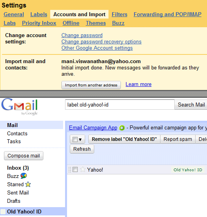Image resolution: width=207 pixels, height=217 pixels.
Task: Click the Refresh button
Action: point(82,149)
